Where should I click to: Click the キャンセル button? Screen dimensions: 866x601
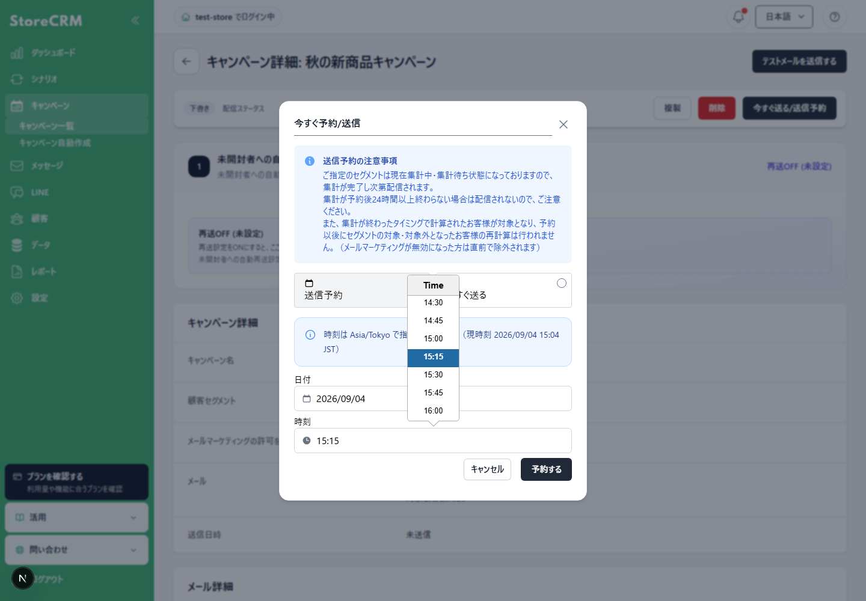point(487,469)
